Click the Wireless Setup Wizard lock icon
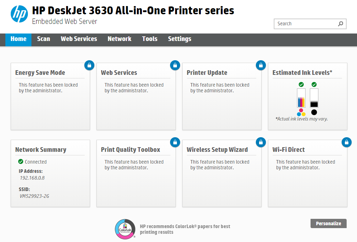The height and width of the screenshot is (242, 357). point(261,142)
